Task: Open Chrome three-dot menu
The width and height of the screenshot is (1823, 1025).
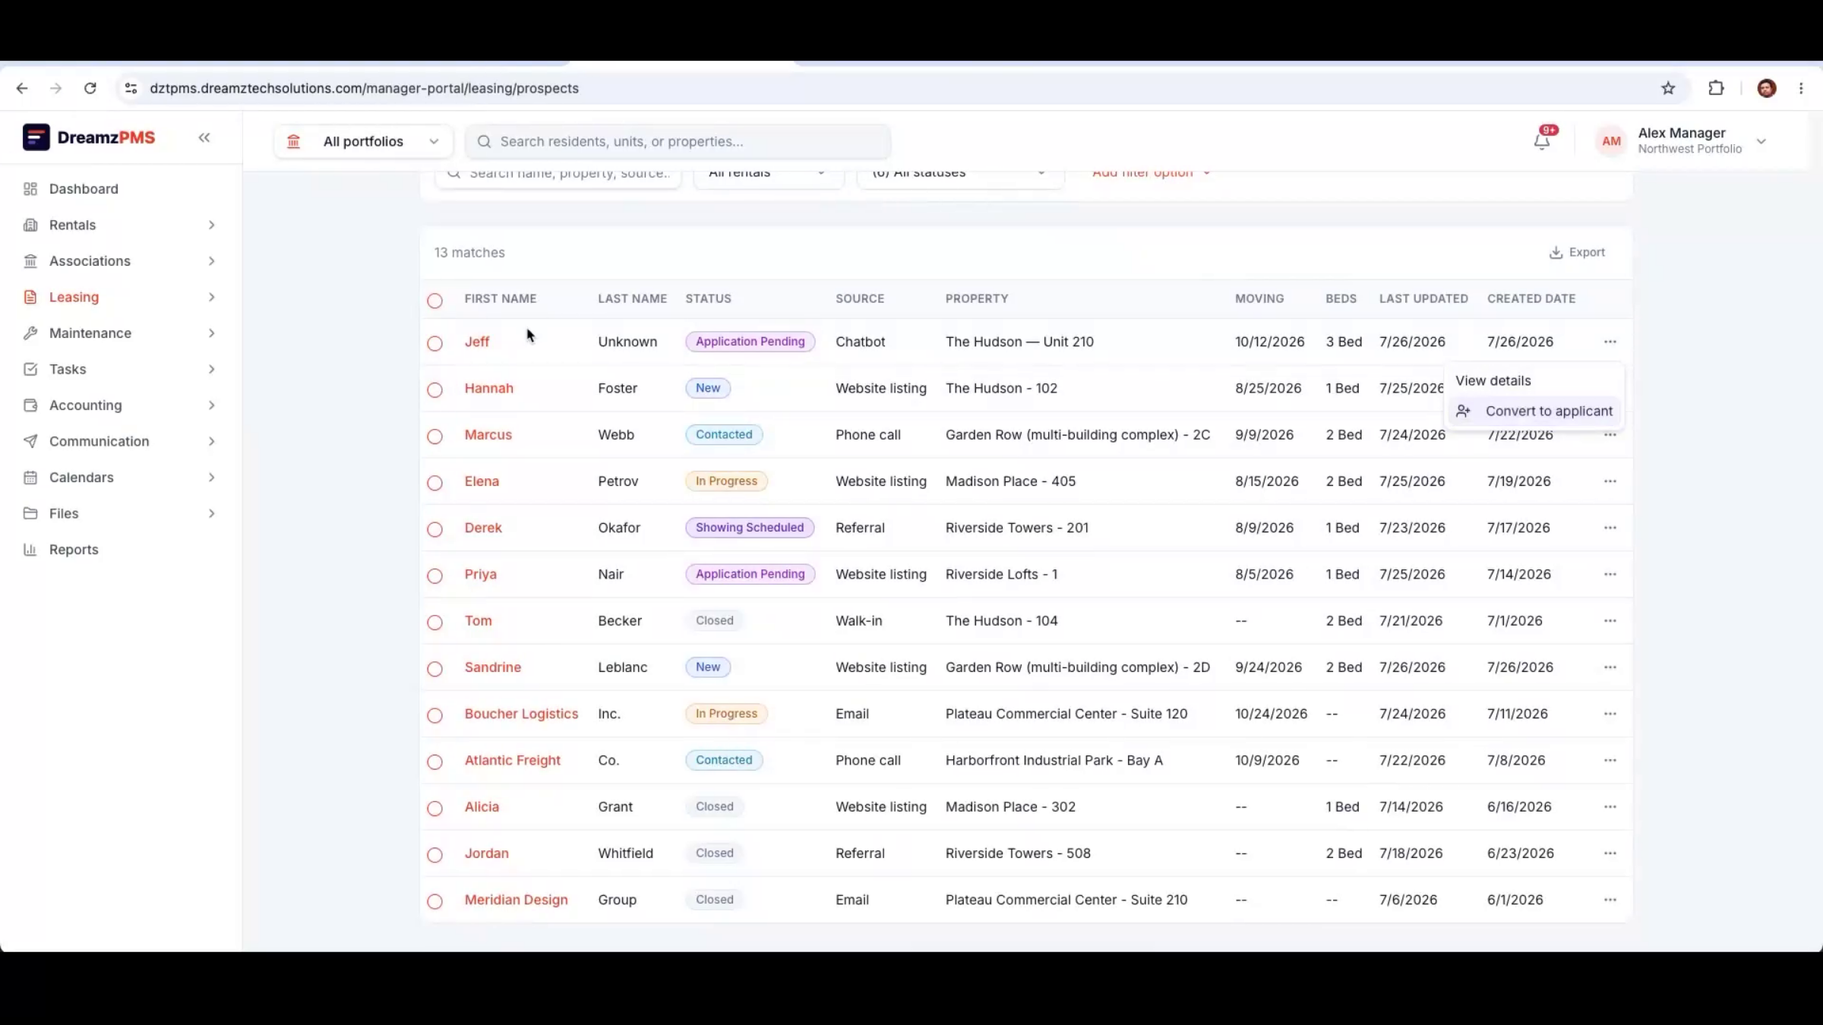Action: 1801,88
